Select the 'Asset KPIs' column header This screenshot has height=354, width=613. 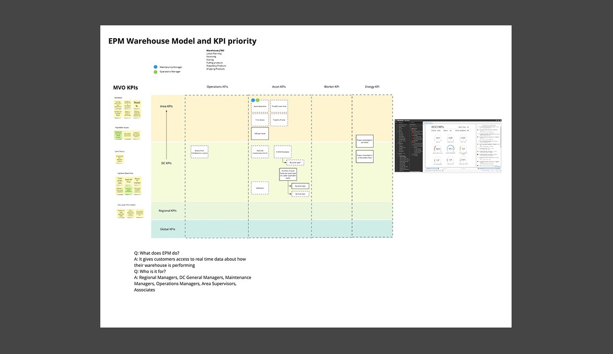[279, 87]
